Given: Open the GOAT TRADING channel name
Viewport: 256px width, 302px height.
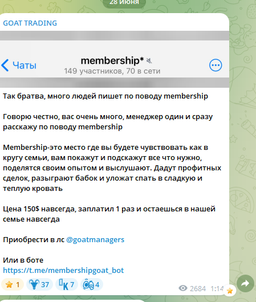Looking at the screenshot, I should [x=30, y=23].
